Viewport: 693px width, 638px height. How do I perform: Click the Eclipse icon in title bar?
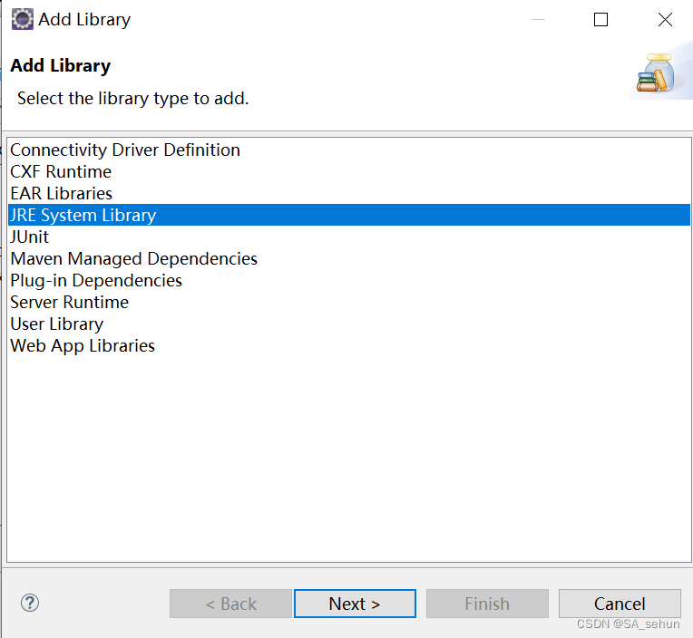[22, 19]
